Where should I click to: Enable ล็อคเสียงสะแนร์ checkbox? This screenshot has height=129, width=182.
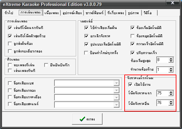point(10,104)
